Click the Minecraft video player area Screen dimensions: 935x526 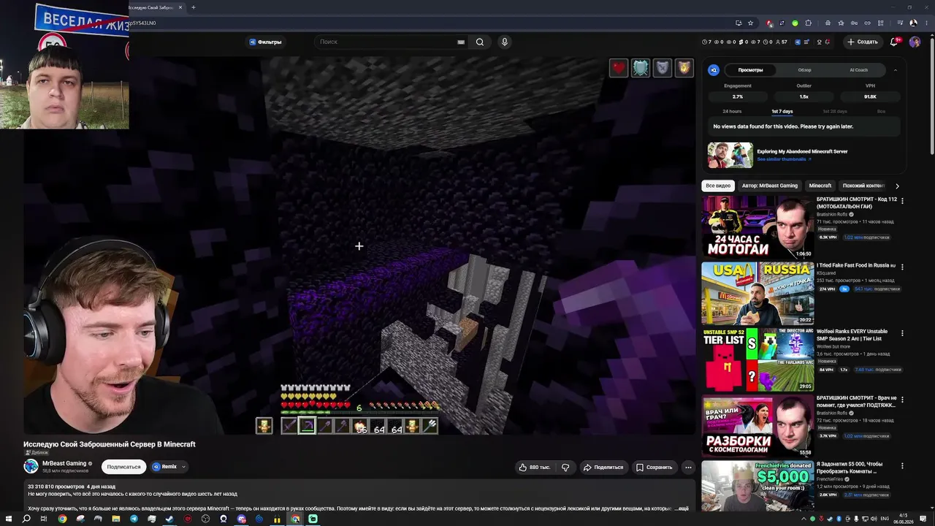pyautogui.click(x=359, y=245)
